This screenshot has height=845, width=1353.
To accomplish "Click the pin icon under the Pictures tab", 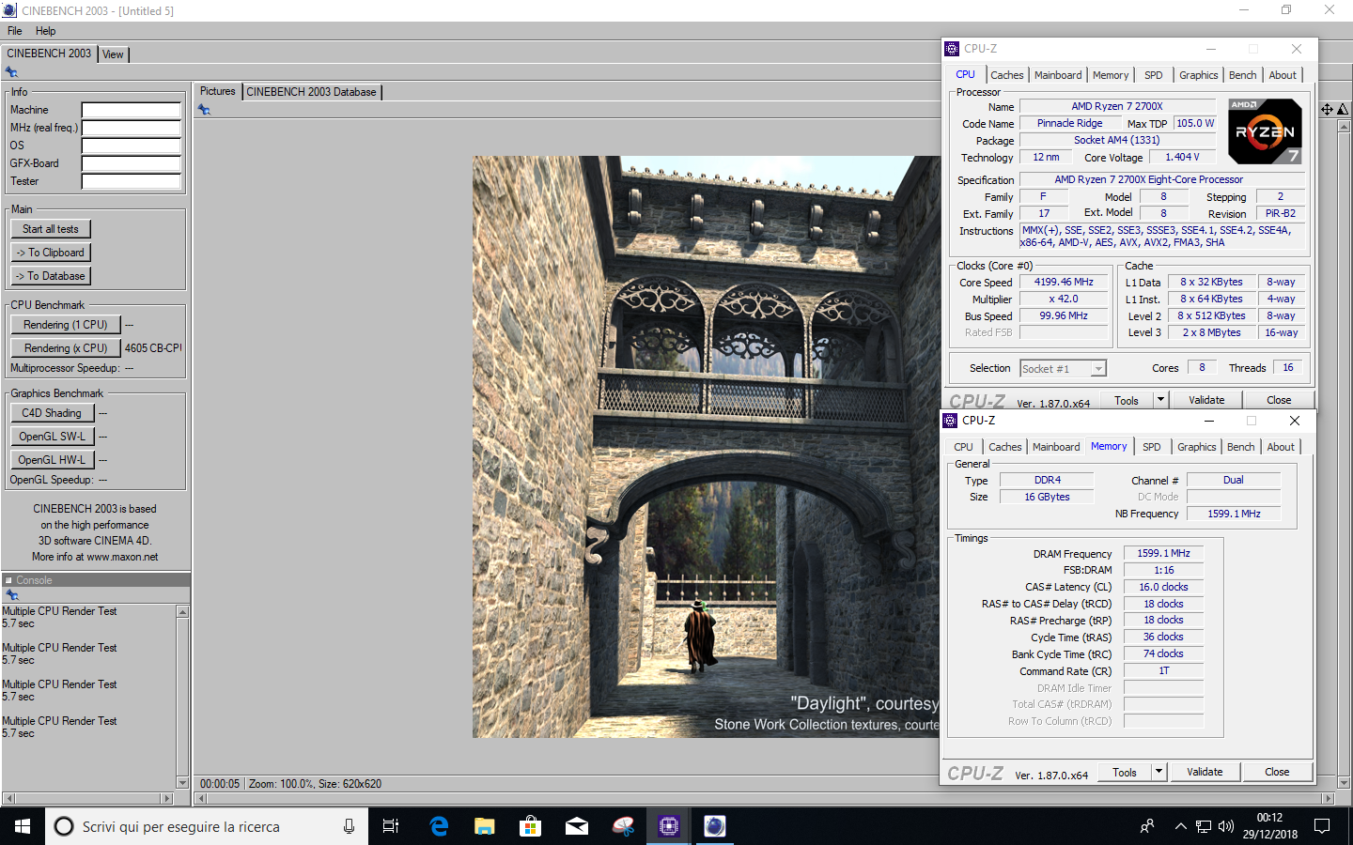I will pyautogui.click(x=204, y=110).
